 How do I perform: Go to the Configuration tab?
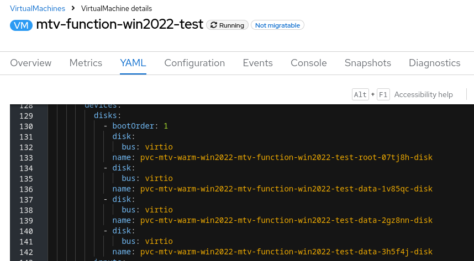pos(194,63)
